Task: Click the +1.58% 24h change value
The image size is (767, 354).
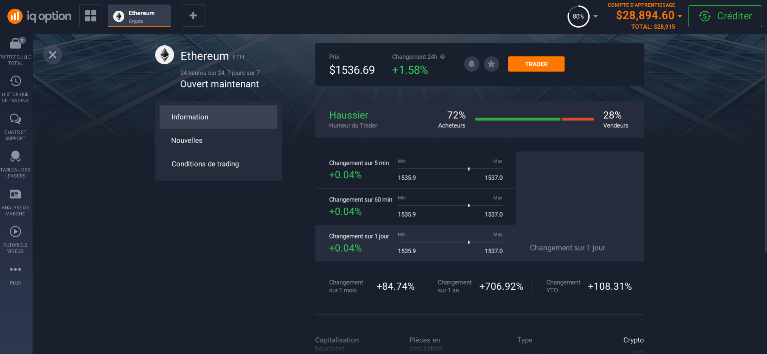Action: [410, 70]
